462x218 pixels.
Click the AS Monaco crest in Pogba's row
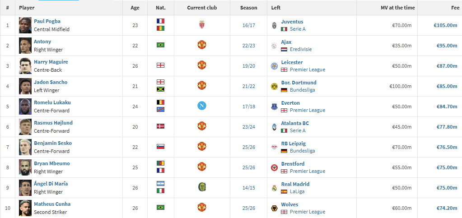click(x=202, y=25)
